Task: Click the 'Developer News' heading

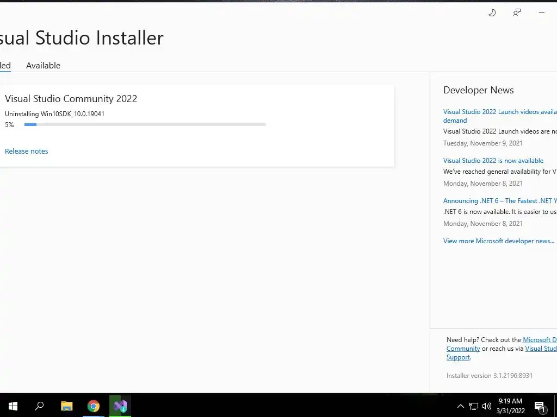Action: coord(479,90)
